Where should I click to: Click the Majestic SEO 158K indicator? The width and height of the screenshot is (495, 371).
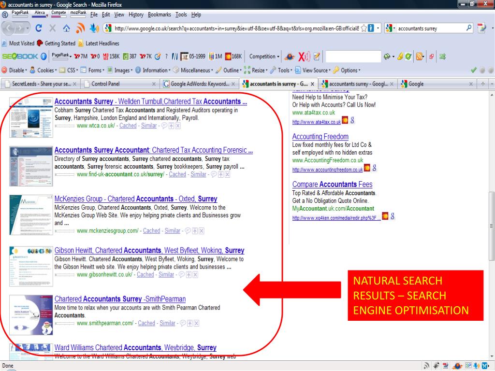112,57
